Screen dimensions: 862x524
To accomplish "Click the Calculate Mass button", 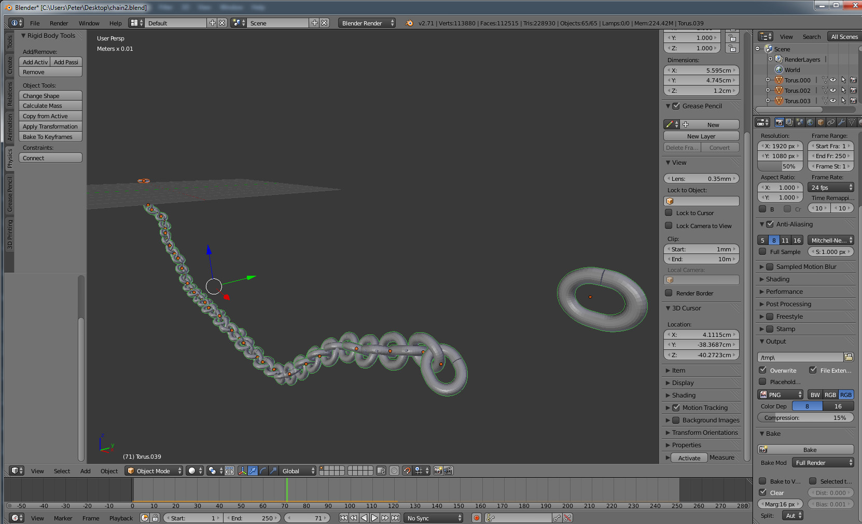I will [x=50, y=106].
